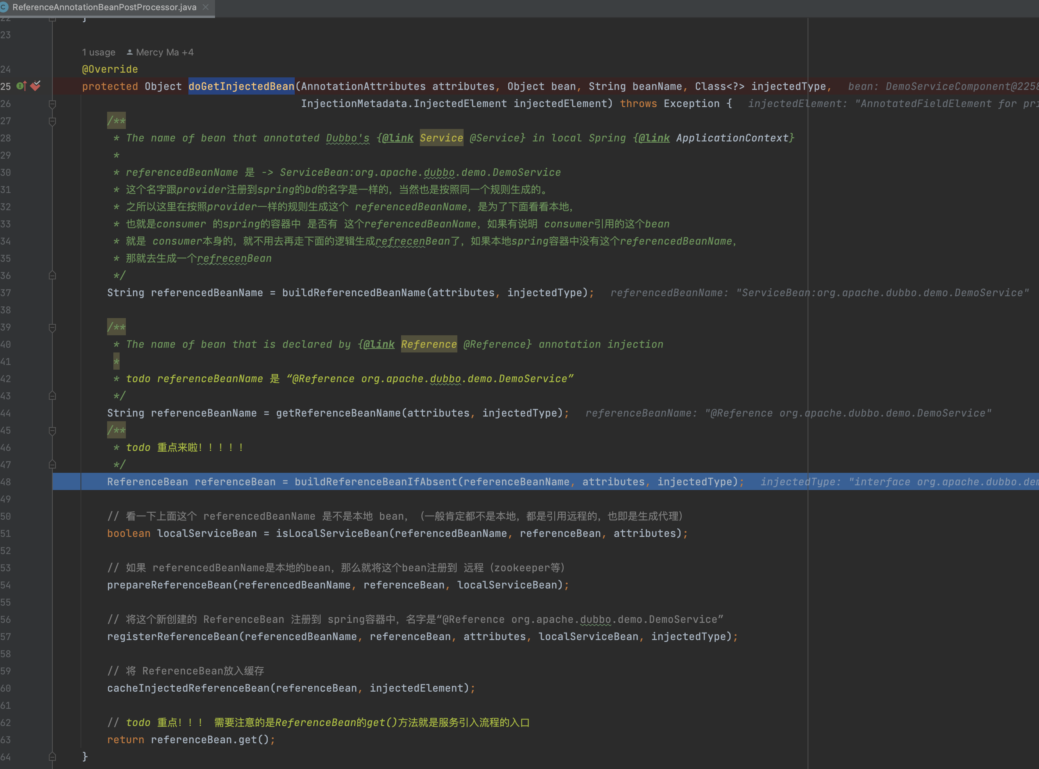
Task: Click the injectedElement inline debug hint on line 26
Action: coord(893,103)
